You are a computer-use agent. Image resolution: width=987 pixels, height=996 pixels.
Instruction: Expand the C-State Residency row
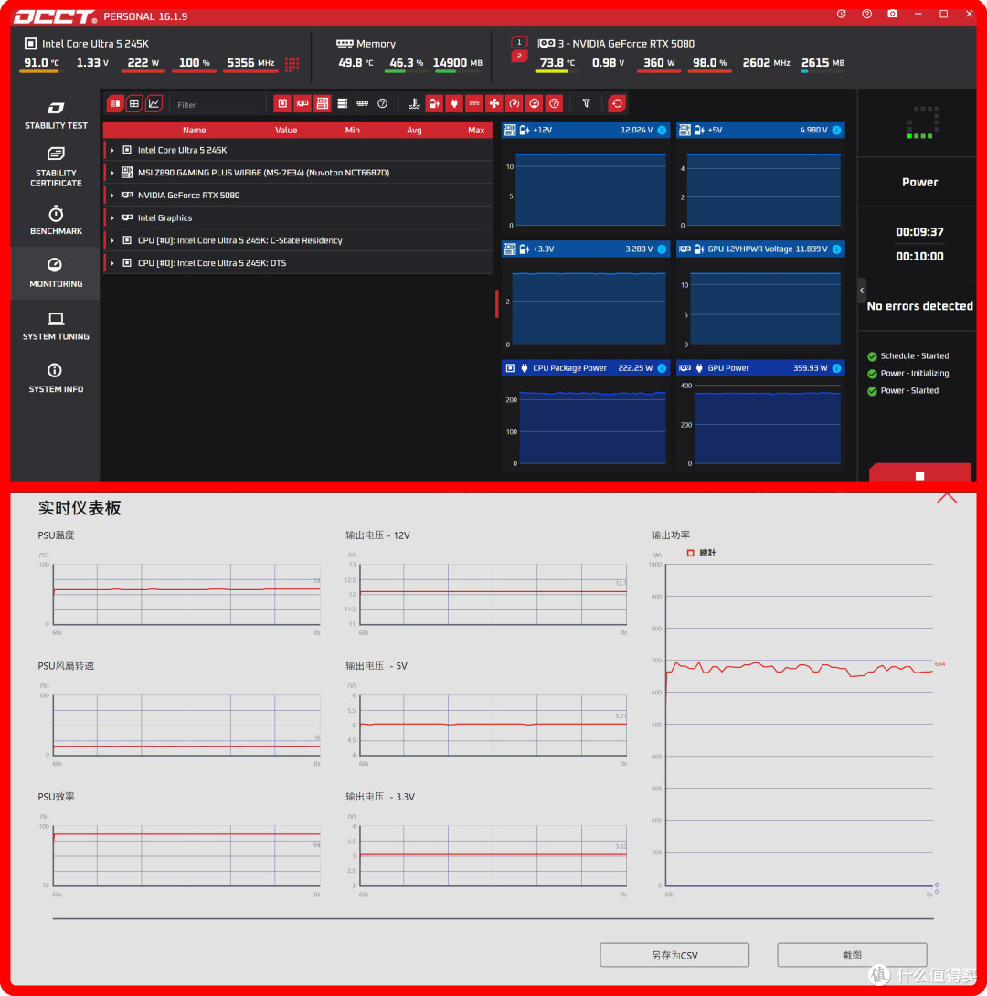112,240
